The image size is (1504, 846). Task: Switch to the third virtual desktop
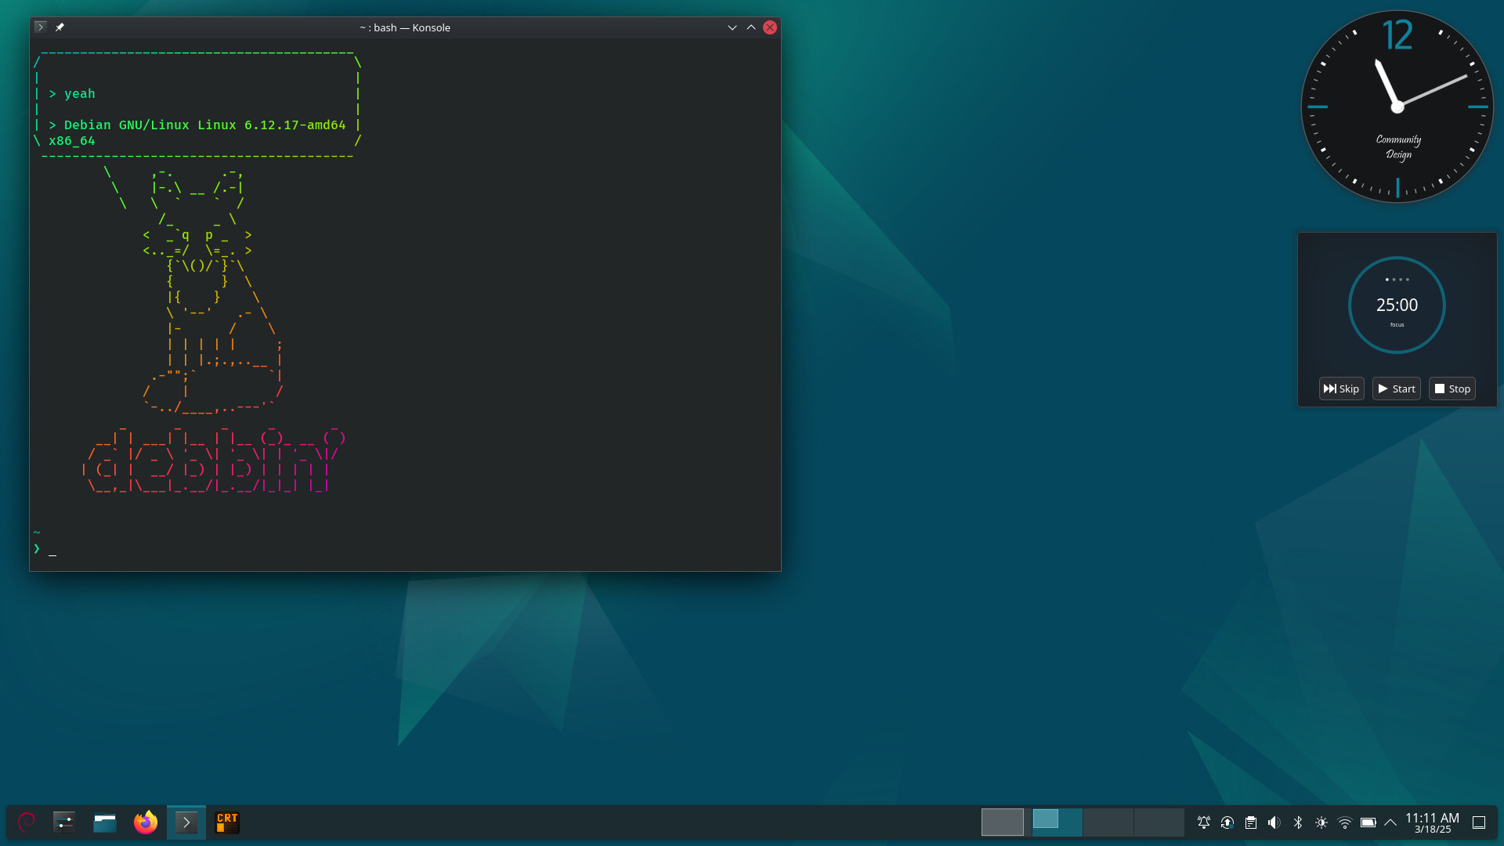[x=1108, y=822]
